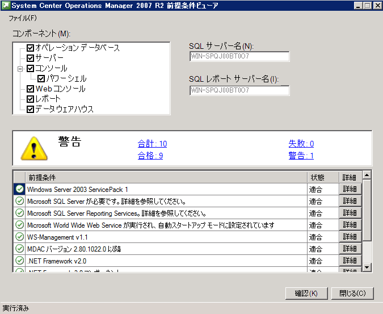Click the 前提条件 column header
The width and height of the screenshot is (383, 314).
[166, 177]
